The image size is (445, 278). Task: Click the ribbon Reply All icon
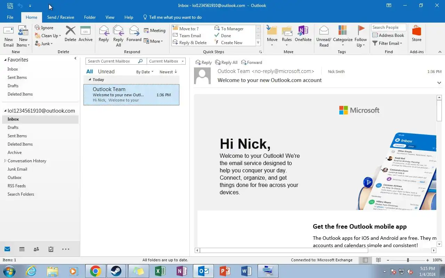click(118, 36)
